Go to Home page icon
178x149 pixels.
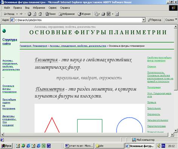40,14
